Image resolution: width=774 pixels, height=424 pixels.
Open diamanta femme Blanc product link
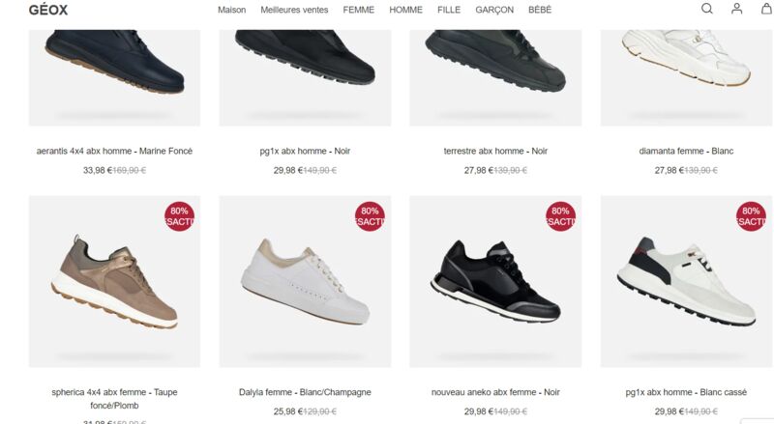click(686, 152)
